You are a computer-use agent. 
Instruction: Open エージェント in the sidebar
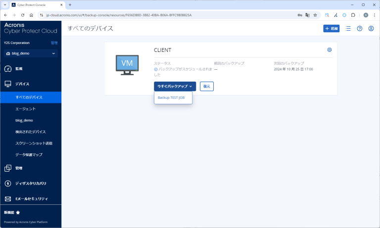[x=26, y=108]
